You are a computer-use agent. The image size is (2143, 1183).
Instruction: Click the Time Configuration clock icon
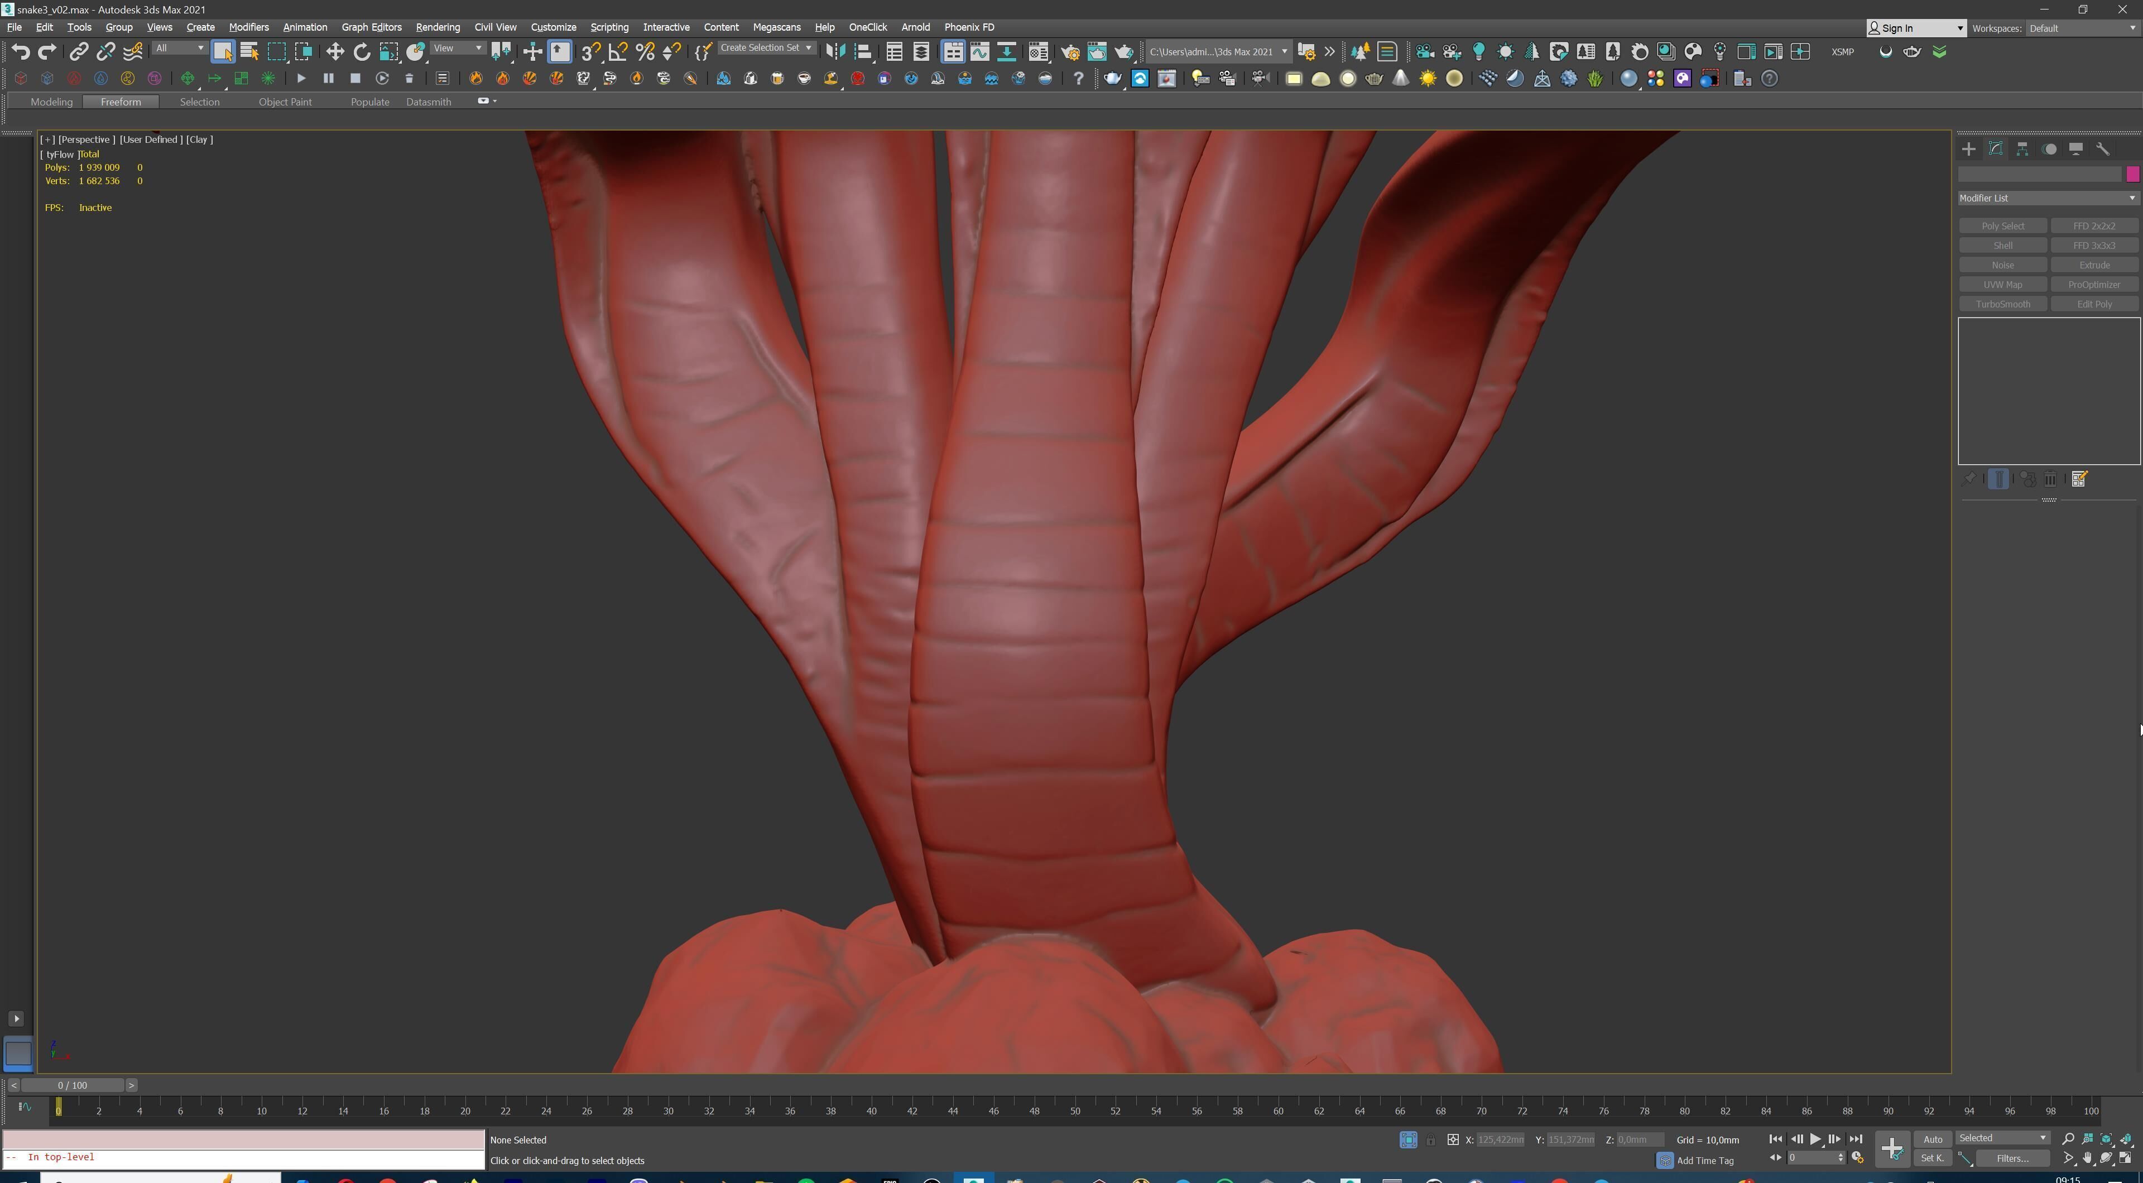coord(1857,1158)
